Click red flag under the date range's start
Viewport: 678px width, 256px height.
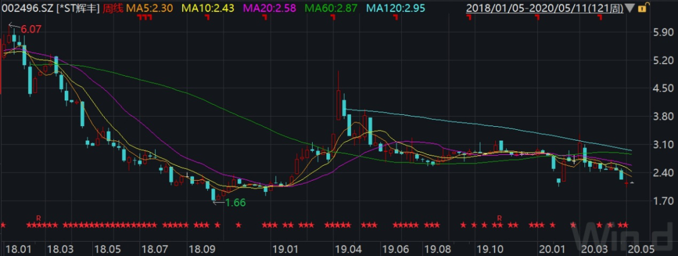[468, 17]
